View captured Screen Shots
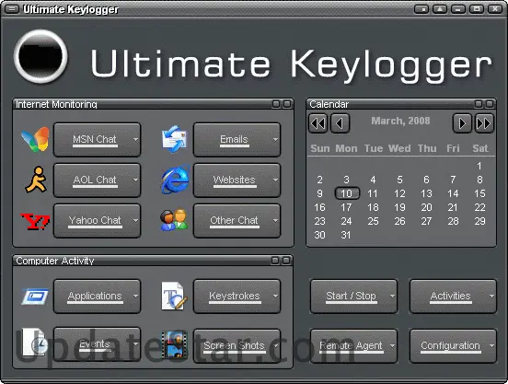 pyautogui.click(x=237, y=346)
